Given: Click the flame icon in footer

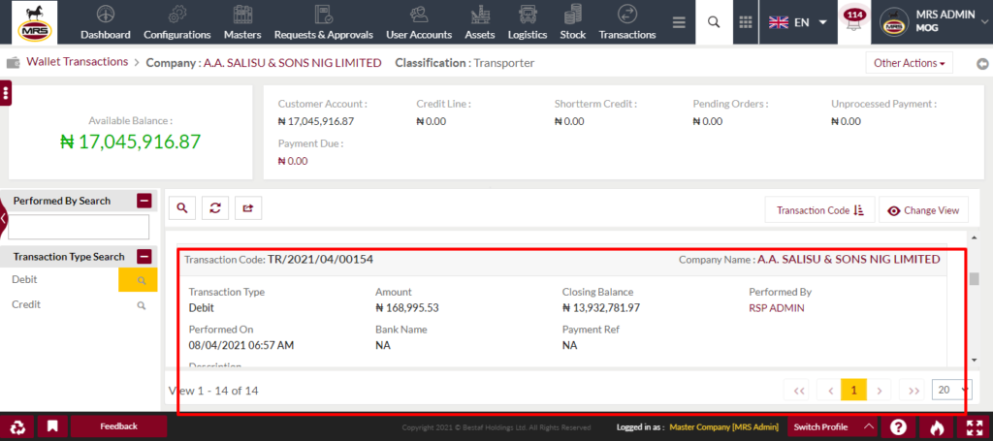Looking at the screenshot, I should click(x=936, y=427).
